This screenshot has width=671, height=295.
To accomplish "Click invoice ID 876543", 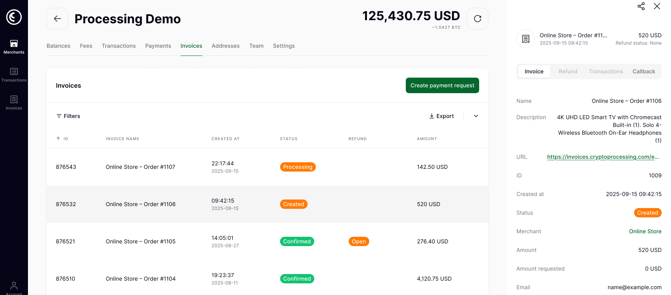I will [x=66, y=167].
